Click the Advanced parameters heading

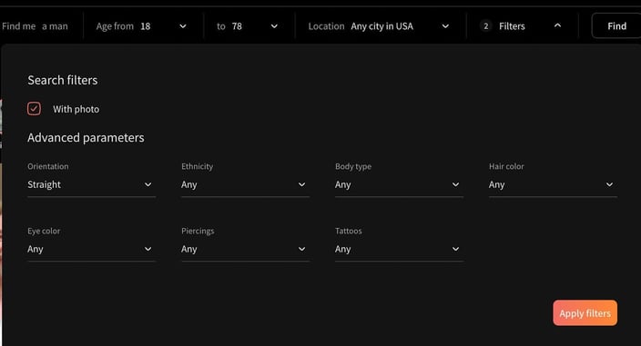[86, 138]
